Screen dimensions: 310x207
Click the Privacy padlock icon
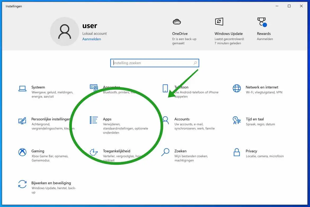(x=237, y=152)
